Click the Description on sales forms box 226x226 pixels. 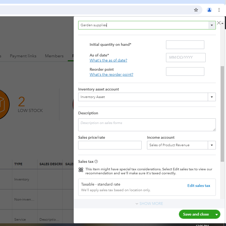coord(147,125)
